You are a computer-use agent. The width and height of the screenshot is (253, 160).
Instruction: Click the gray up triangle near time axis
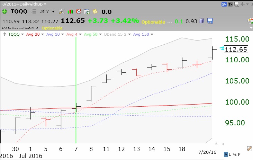click(216, 143)
